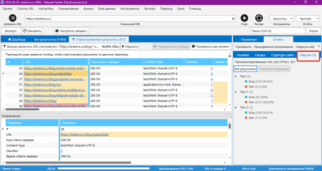Viewport: 322px width, 171px height.
Task: Click the filter description button
Action: point(61,47)
